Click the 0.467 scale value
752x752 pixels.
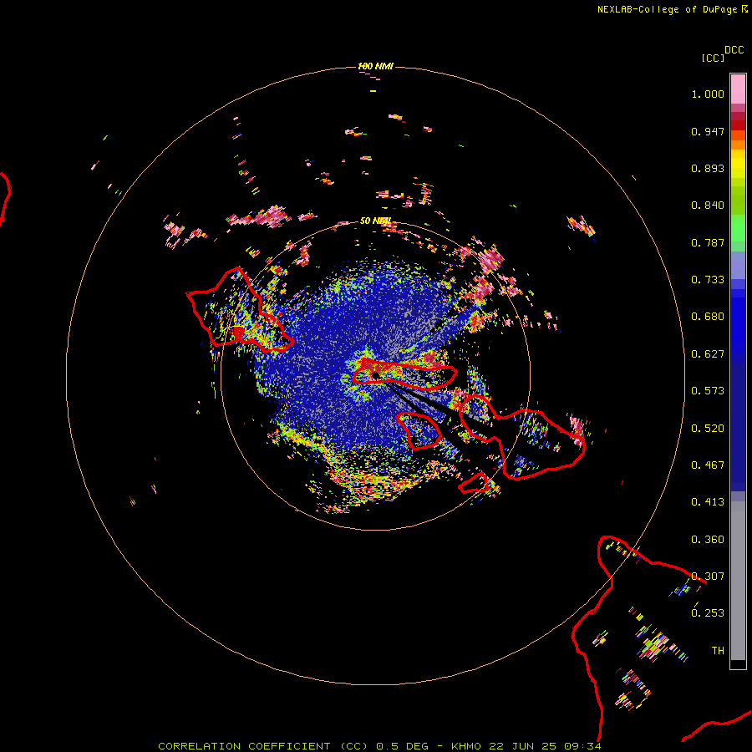point(708,465)
